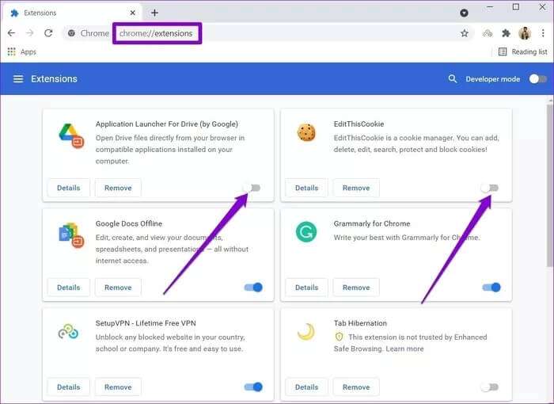Remove SetupVPN - Lifetime Free VPN
This screenshot has height=404, width=554.
(118, 387)
